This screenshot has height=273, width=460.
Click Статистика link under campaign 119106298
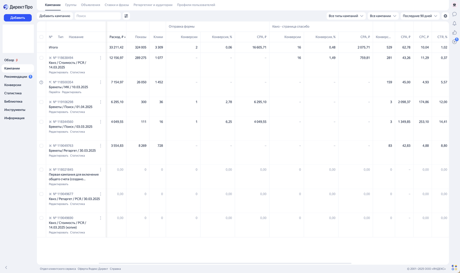click(77, 112)
